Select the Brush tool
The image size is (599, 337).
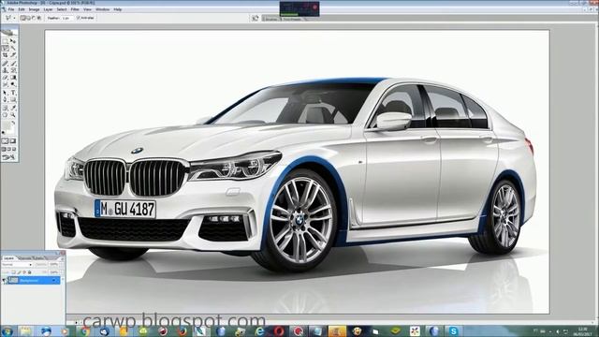pos(13,63)
